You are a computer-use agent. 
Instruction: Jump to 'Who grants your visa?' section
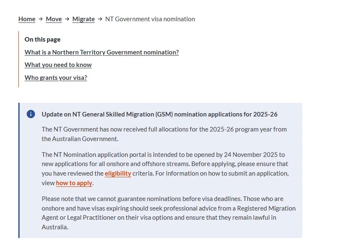coord(56,78)
